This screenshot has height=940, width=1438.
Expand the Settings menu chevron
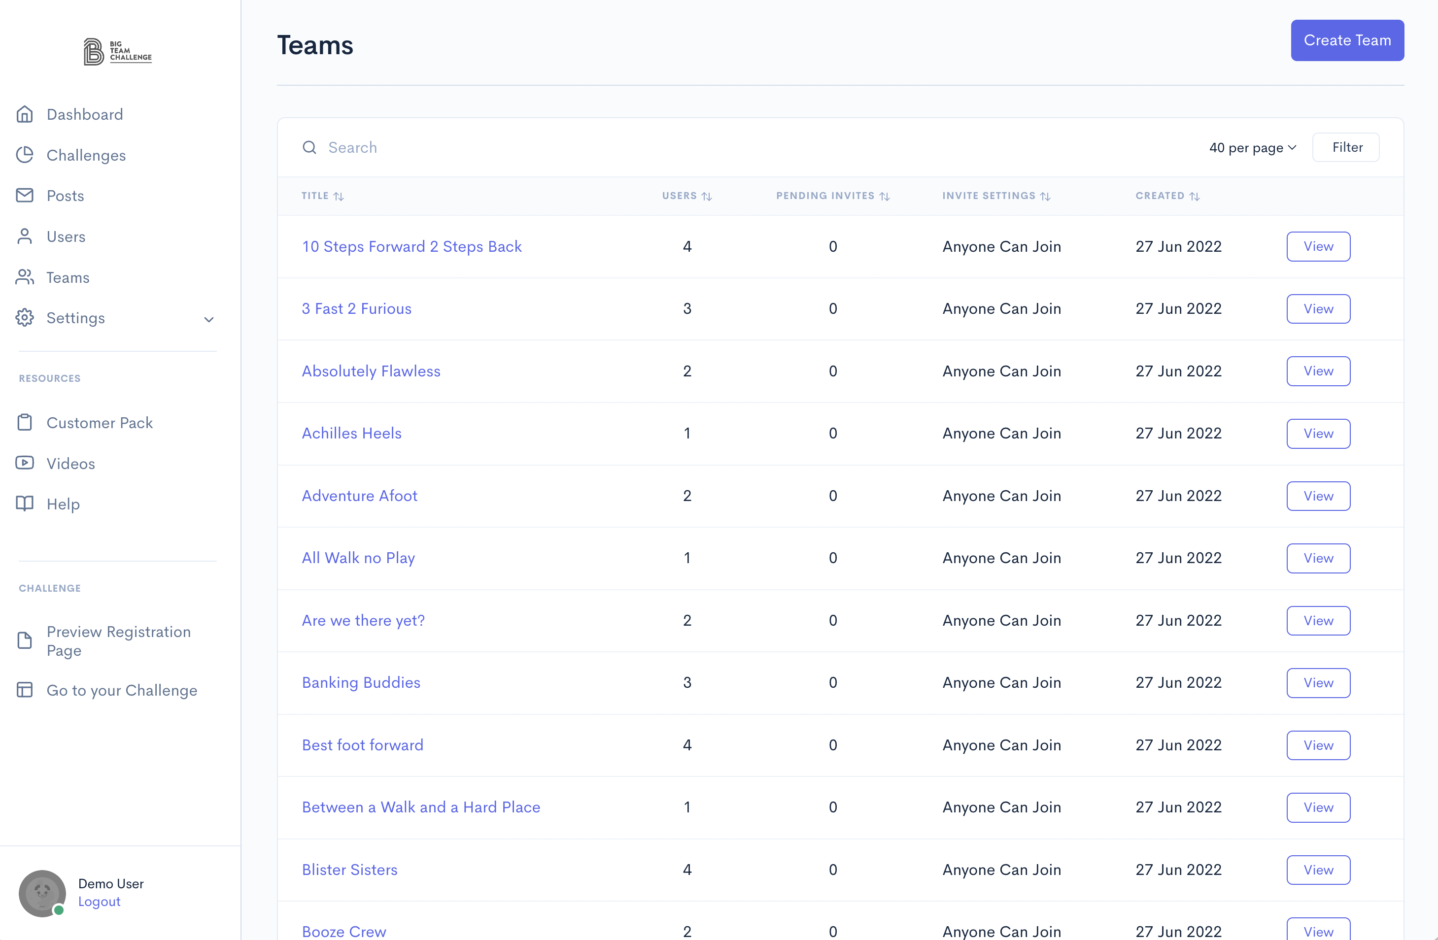209,319
